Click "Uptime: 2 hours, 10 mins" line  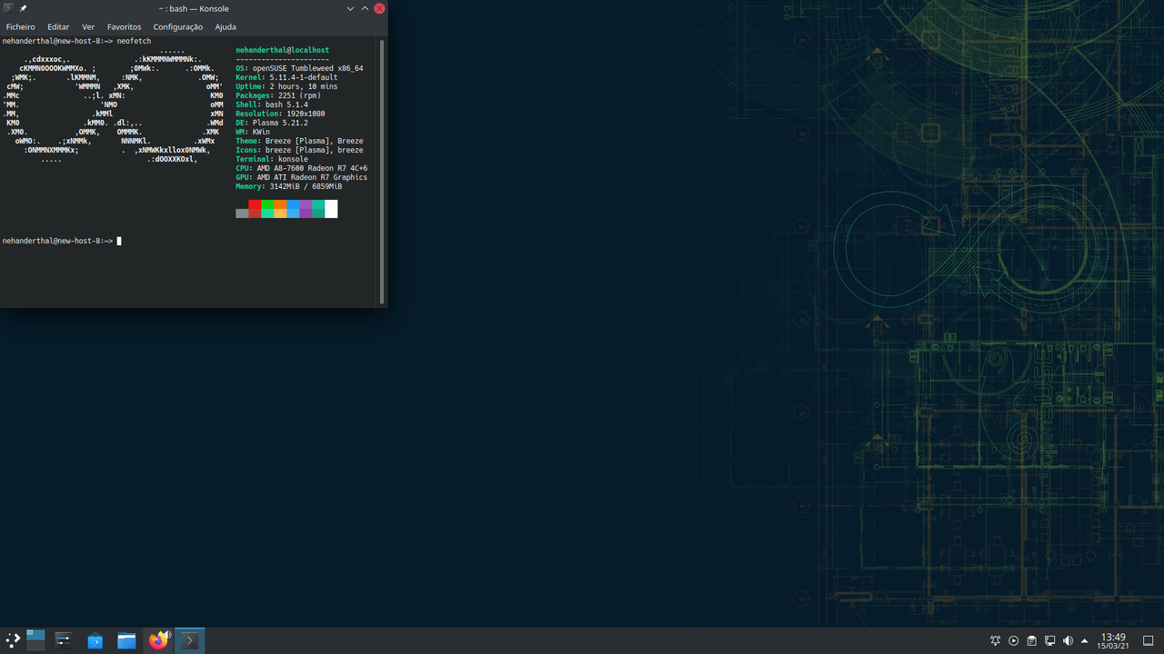point(286,86)
